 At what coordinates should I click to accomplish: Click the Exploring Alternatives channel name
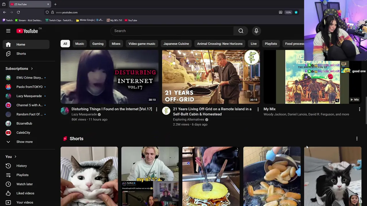188,120
